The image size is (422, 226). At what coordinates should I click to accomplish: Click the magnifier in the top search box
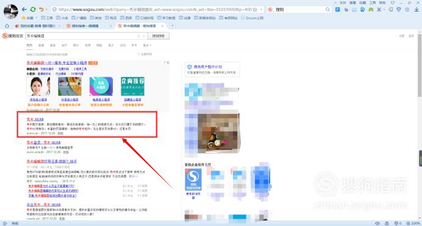(x=327, y=9)
